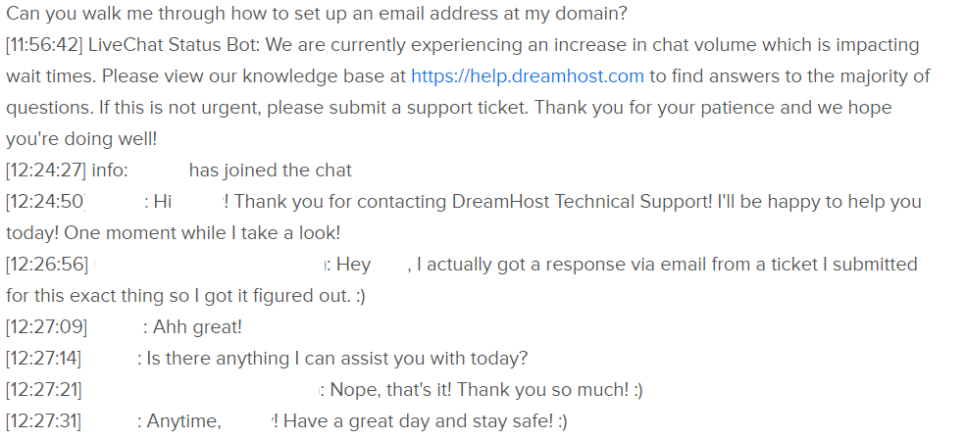Select the 12:24:50 message timestamp

pyautogui.click(x=45, y=202)
